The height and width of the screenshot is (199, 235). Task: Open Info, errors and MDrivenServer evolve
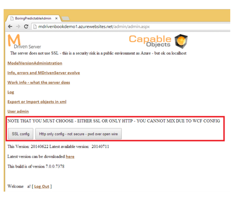(x=44, y=73)
